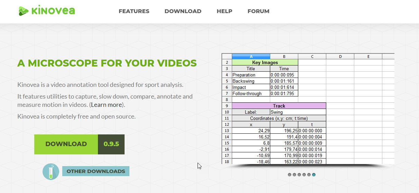The width and height of the screenshot is (419, 193).
Task: Click the 'Swing' label value cell
Action: [x=298, y=112]
